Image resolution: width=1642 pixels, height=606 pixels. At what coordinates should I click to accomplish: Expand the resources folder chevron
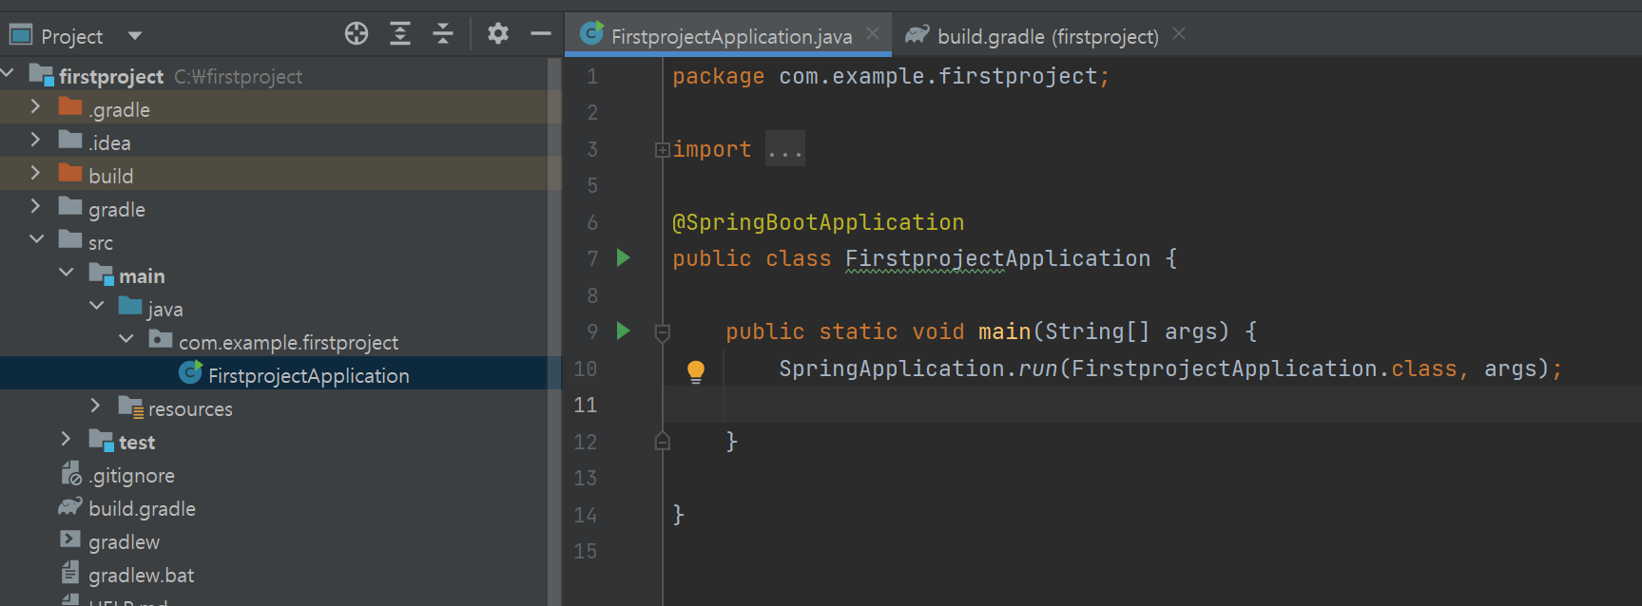(95, 406)
